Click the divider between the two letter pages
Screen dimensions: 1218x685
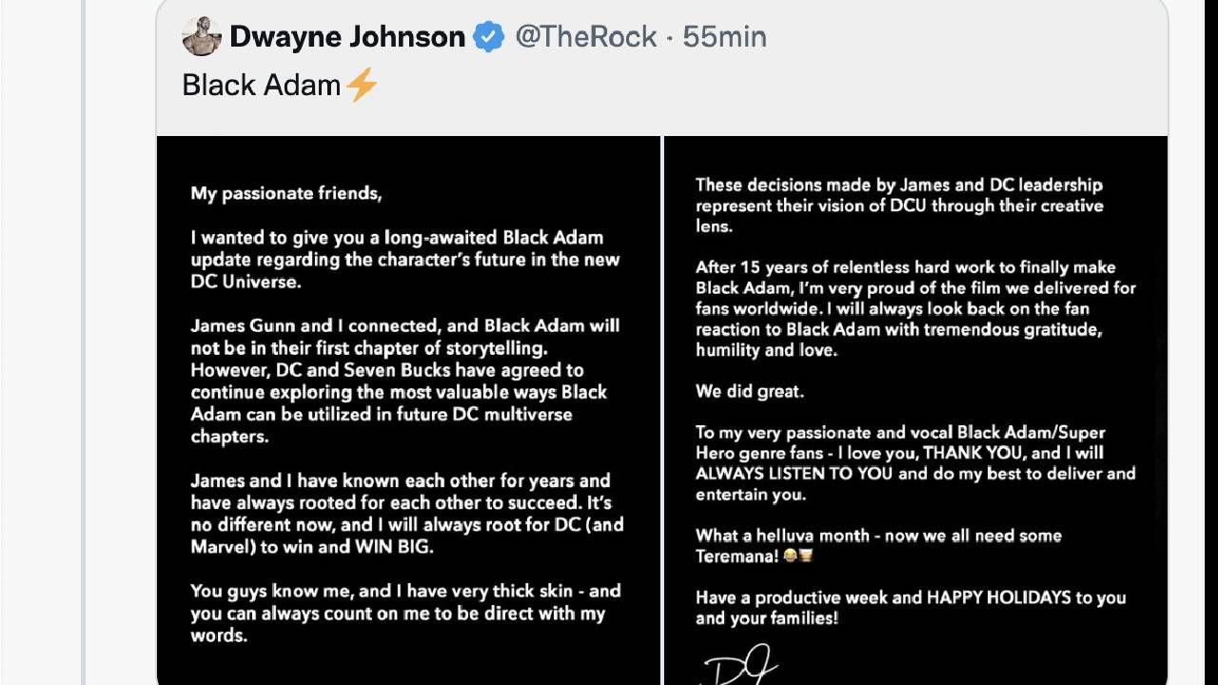pyautogui.click(x=661, y=409)
